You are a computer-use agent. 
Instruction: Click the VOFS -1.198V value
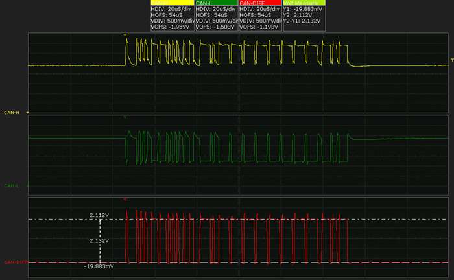(259, 27)
